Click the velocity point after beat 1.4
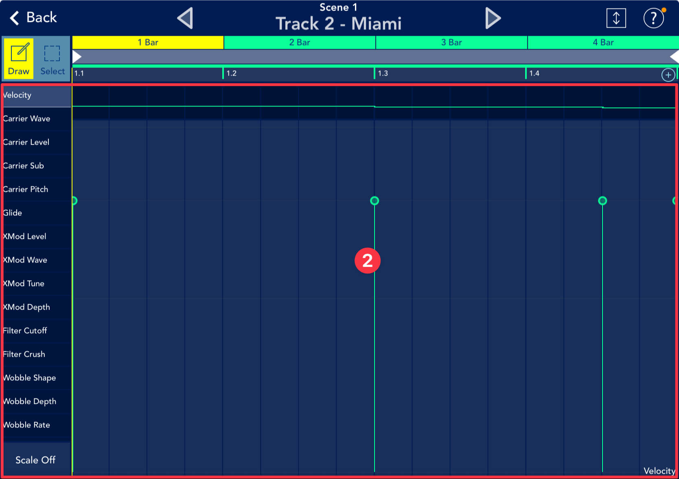This screenshot has height=479, width=679. tap(602, 201)
